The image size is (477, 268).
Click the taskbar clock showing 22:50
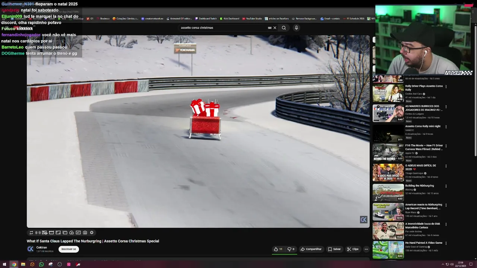pos(461,264)
